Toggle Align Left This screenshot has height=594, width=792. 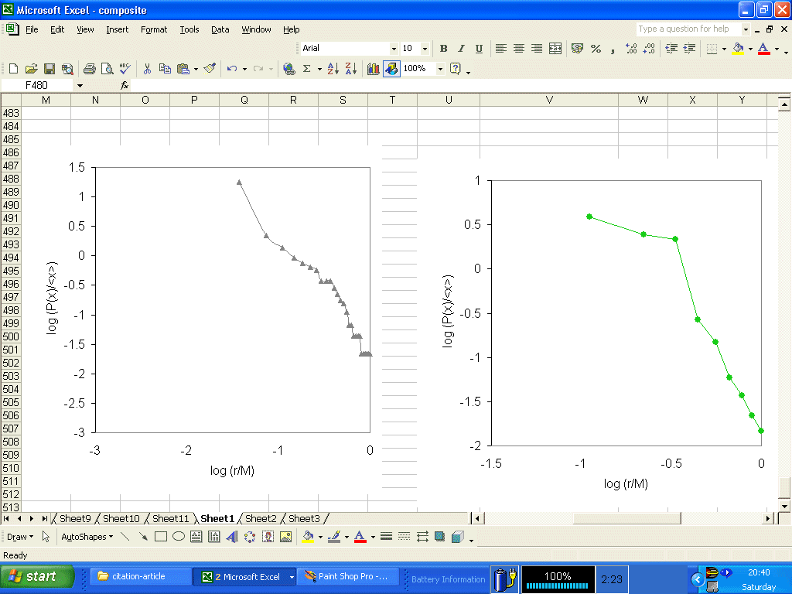click(x=500, y=49)
